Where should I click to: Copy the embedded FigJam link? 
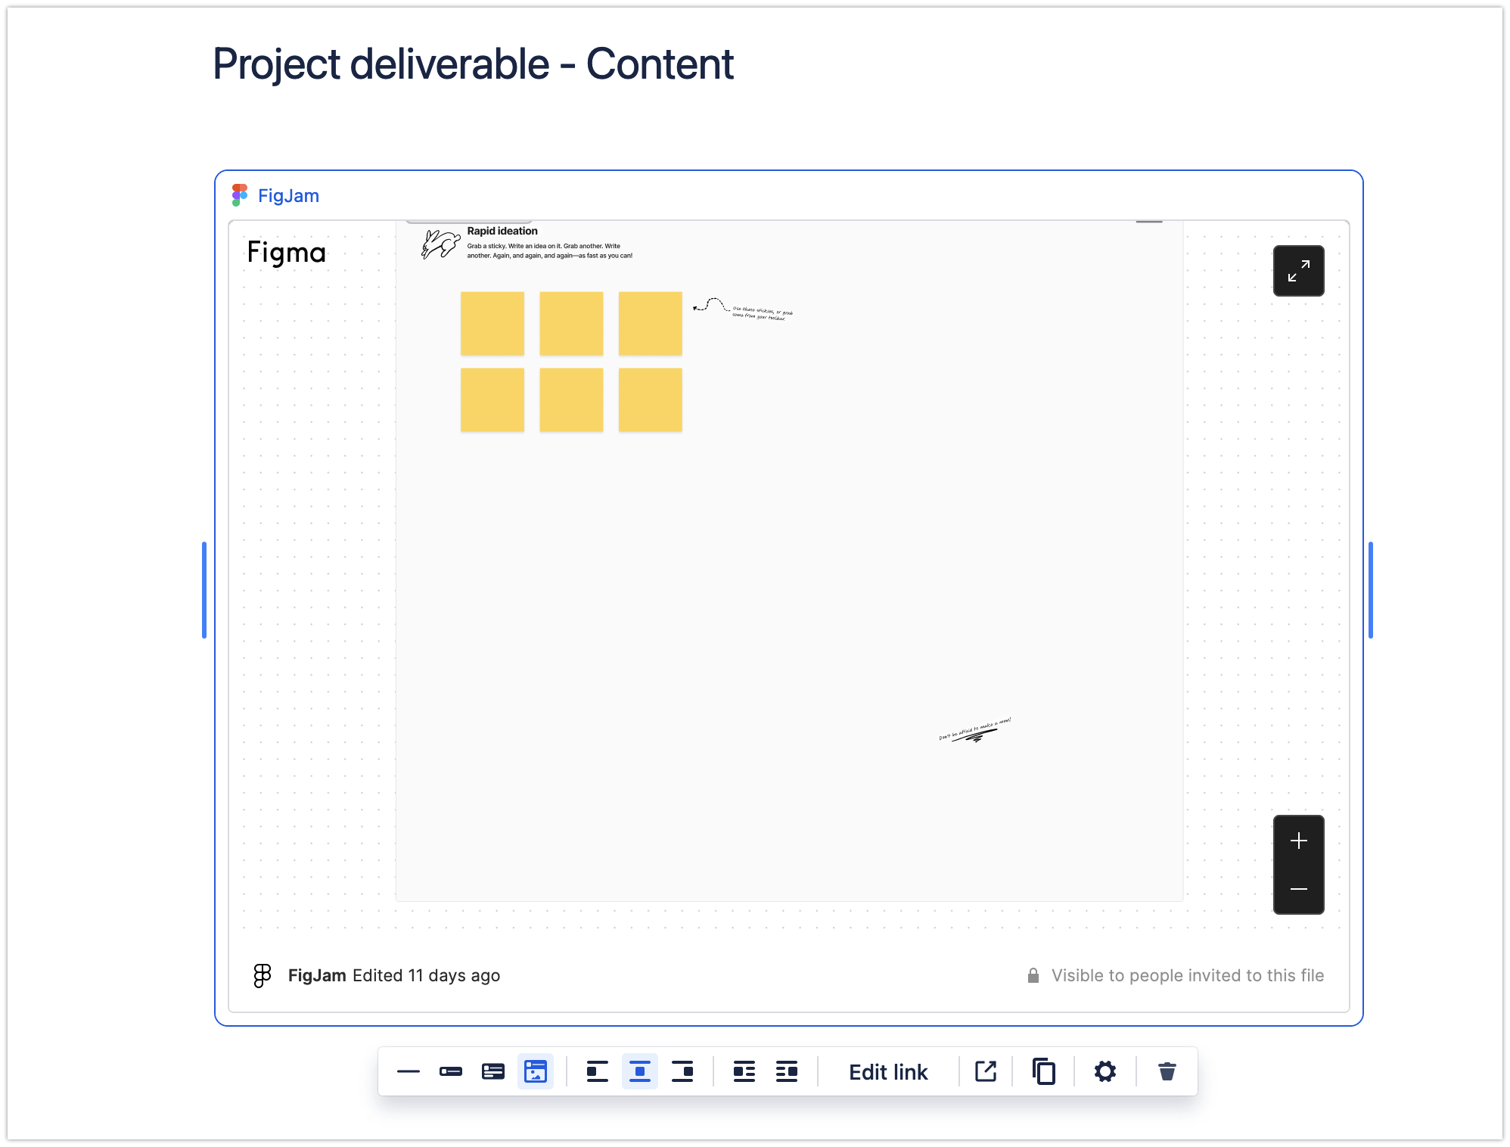pyautogui.click(x=1043, y=1071)
